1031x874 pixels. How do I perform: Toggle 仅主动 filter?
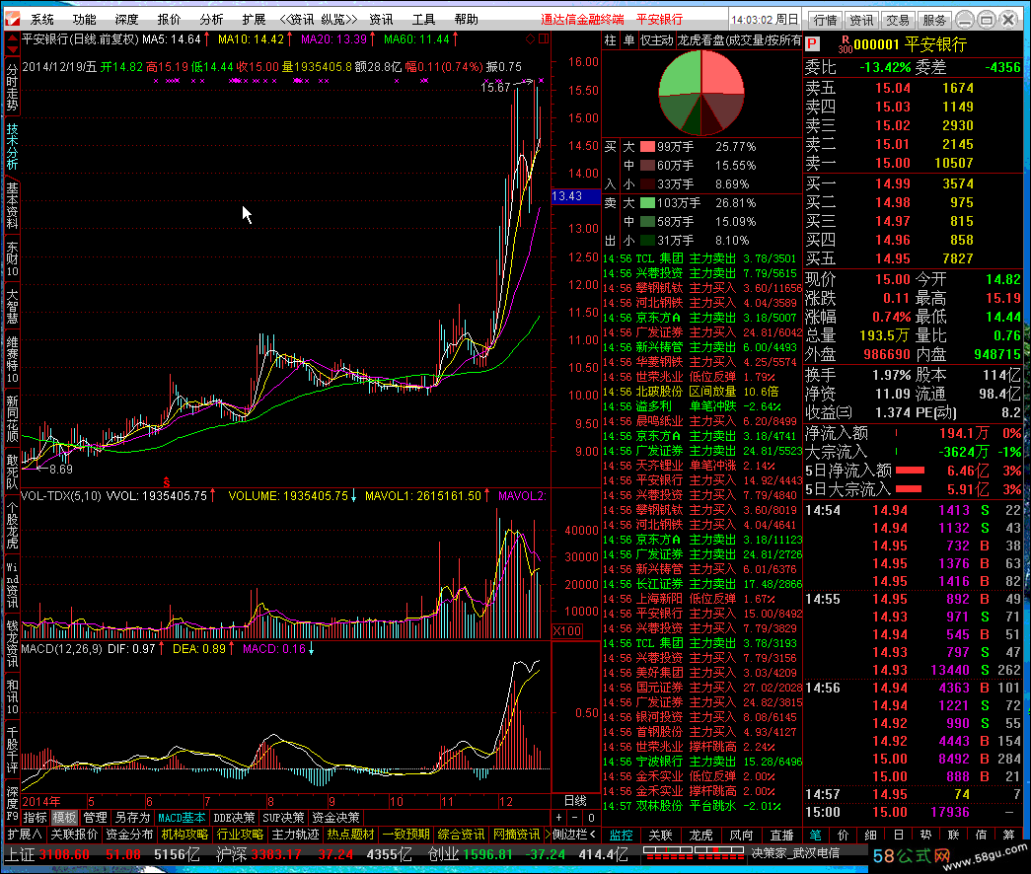[x=656, y=40]
